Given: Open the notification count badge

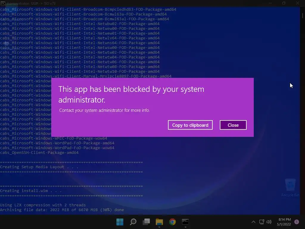Looking at the screenshot, I should tap(297, 222).
